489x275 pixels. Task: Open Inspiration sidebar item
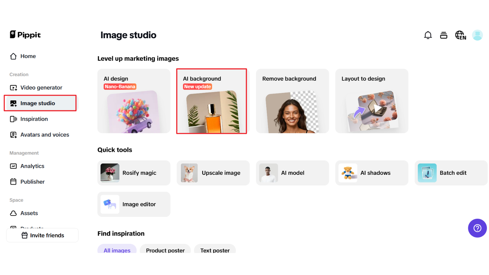tap(34, 119)
